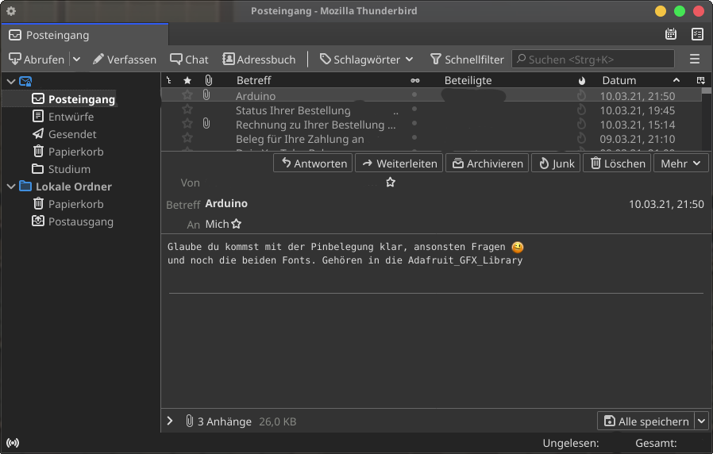Open the calendar tab icon

click(671, 34)
